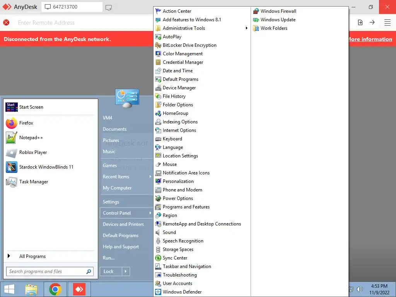Click the Date and Time icon

tap(158, 71)
